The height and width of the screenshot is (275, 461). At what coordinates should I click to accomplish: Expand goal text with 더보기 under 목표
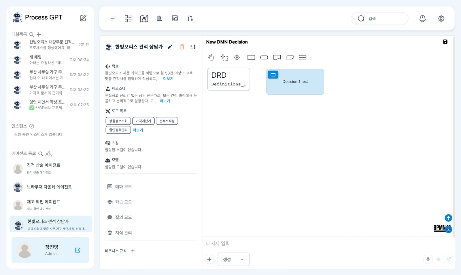[168, 79]
